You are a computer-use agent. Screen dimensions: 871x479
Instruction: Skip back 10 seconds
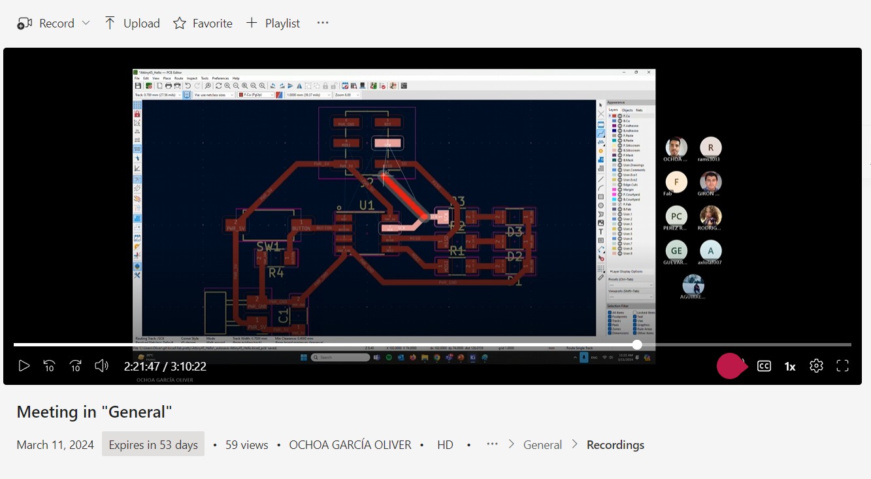click(50, 366)
